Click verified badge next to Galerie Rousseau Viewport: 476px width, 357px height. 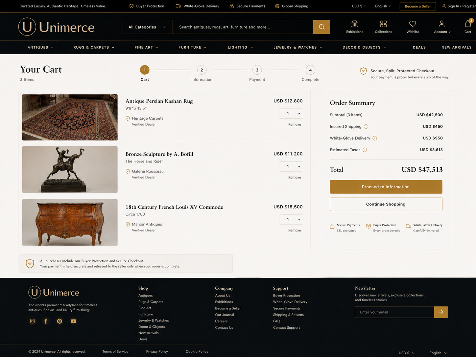tap(128, 171)
